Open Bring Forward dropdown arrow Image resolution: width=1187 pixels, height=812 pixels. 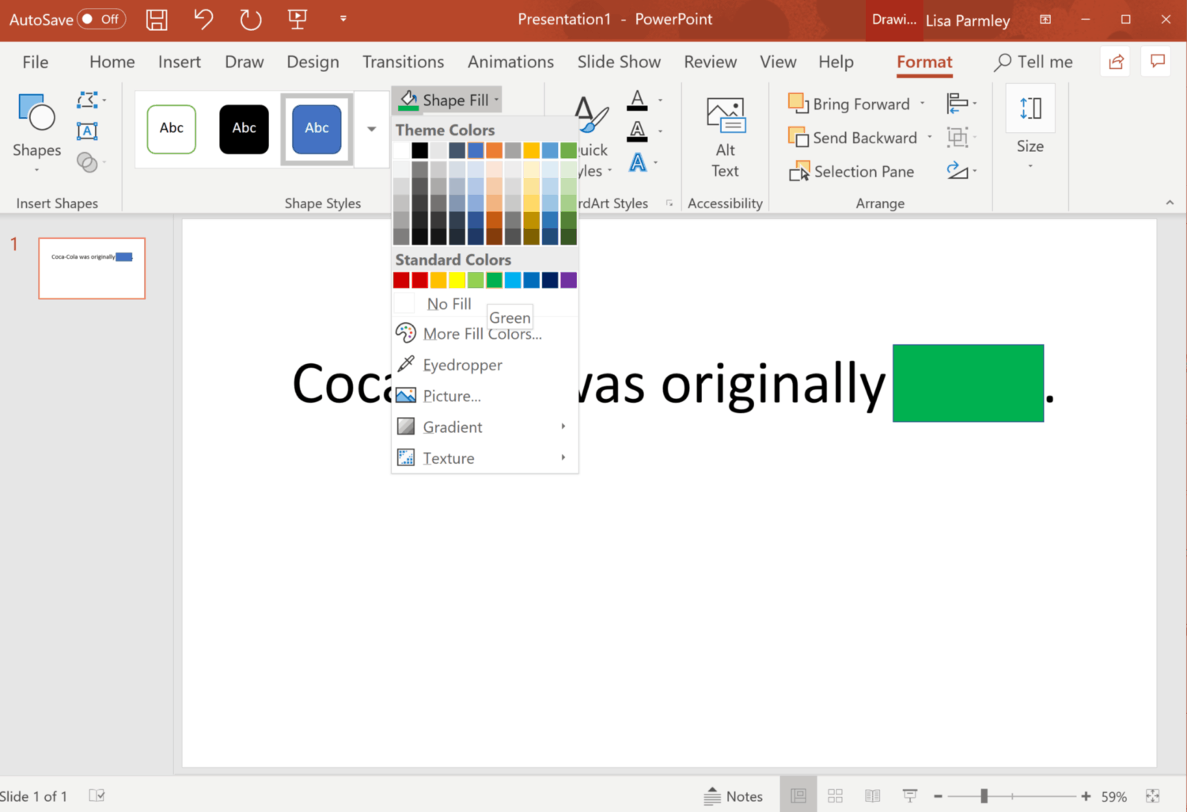pyautogui.click(x=923, y=104)
